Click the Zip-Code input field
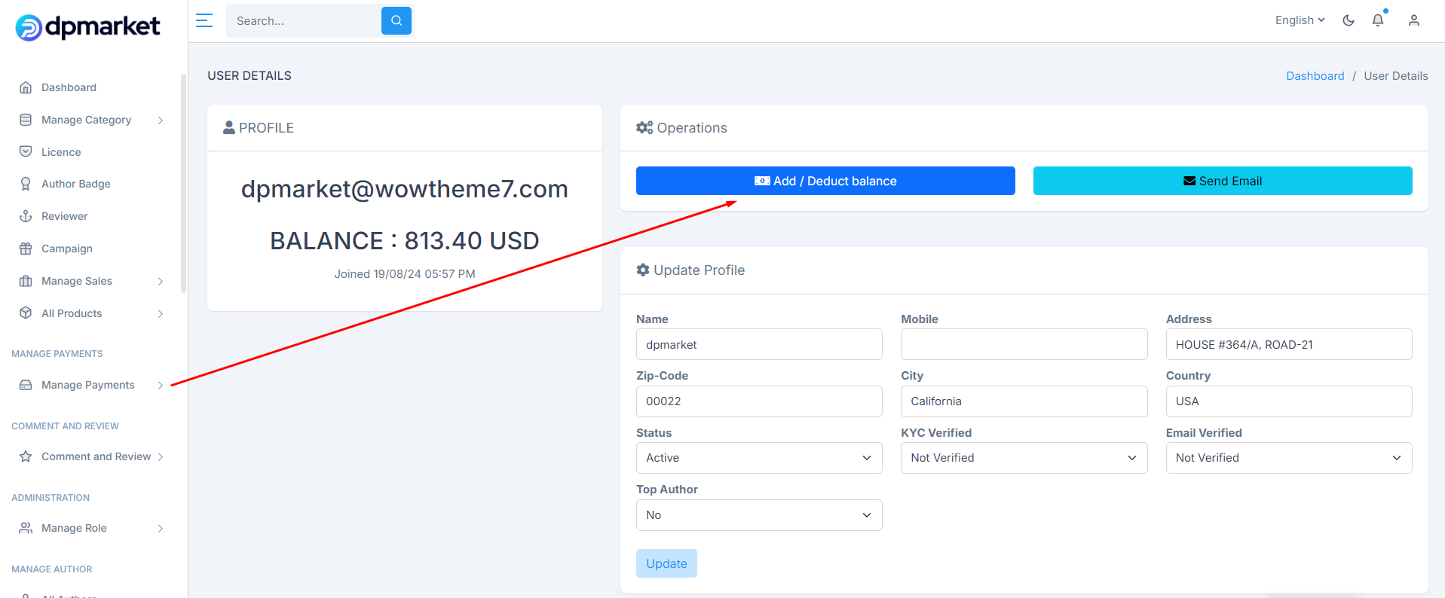This screenshot has height=598, width=1445. 759,401
